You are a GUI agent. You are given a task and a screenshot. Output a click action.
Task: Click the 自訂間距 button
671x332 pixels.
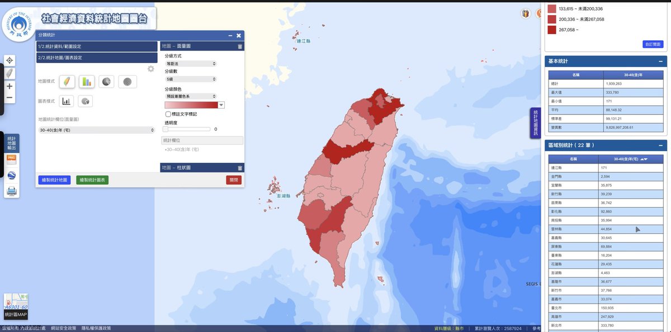(653, 44)
